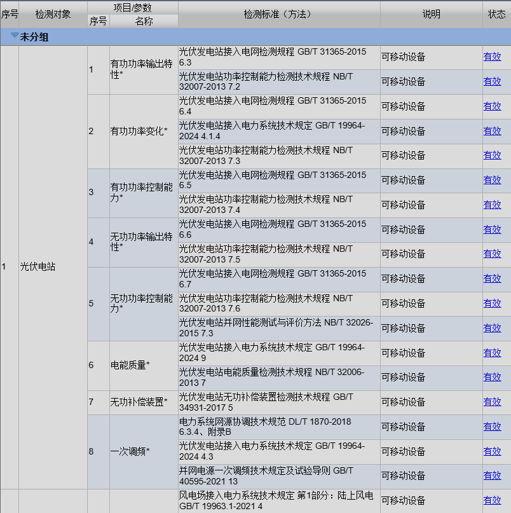
Task: Select the 电能质量* parameter cell
Action: point(130,365)
